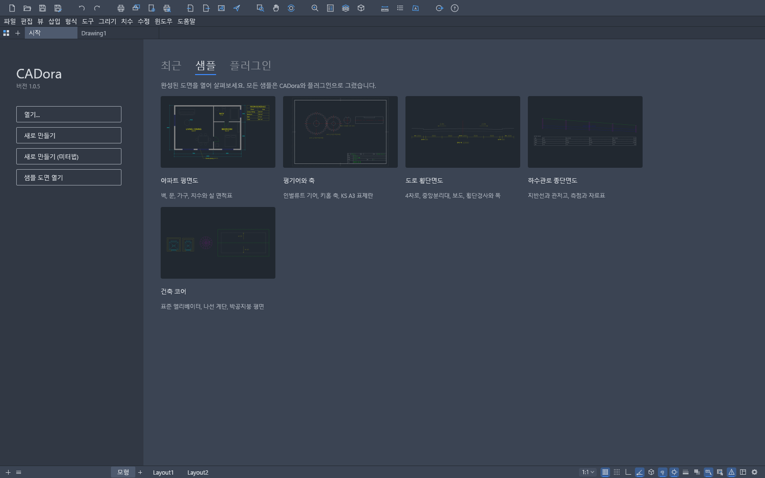The image size is (765, 478).
Task: Click the Save As toolbar icon
Action: point(58,8)
